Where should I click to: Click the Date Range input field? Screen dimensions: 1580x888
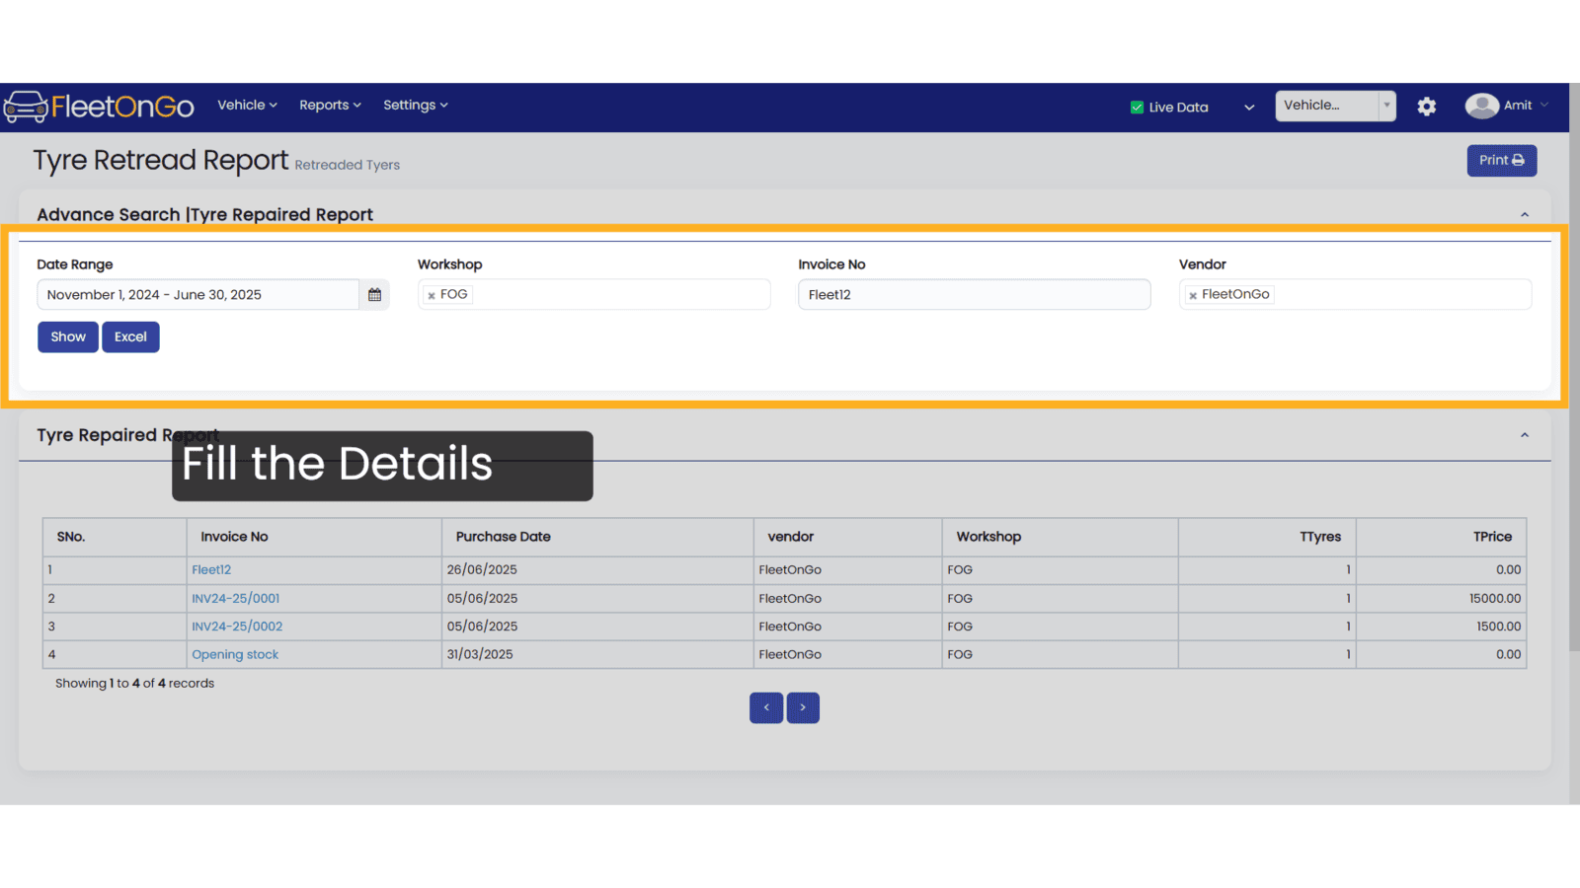(x=198, y=295)
